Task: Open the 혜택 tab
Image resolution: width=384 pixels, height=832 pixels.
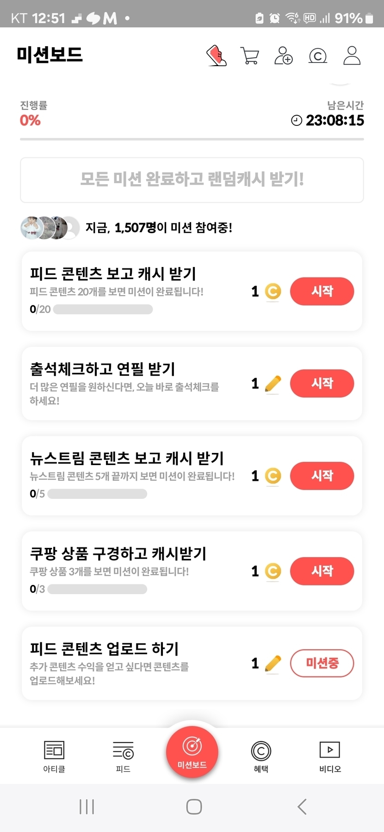Action: tap(261, 756)
